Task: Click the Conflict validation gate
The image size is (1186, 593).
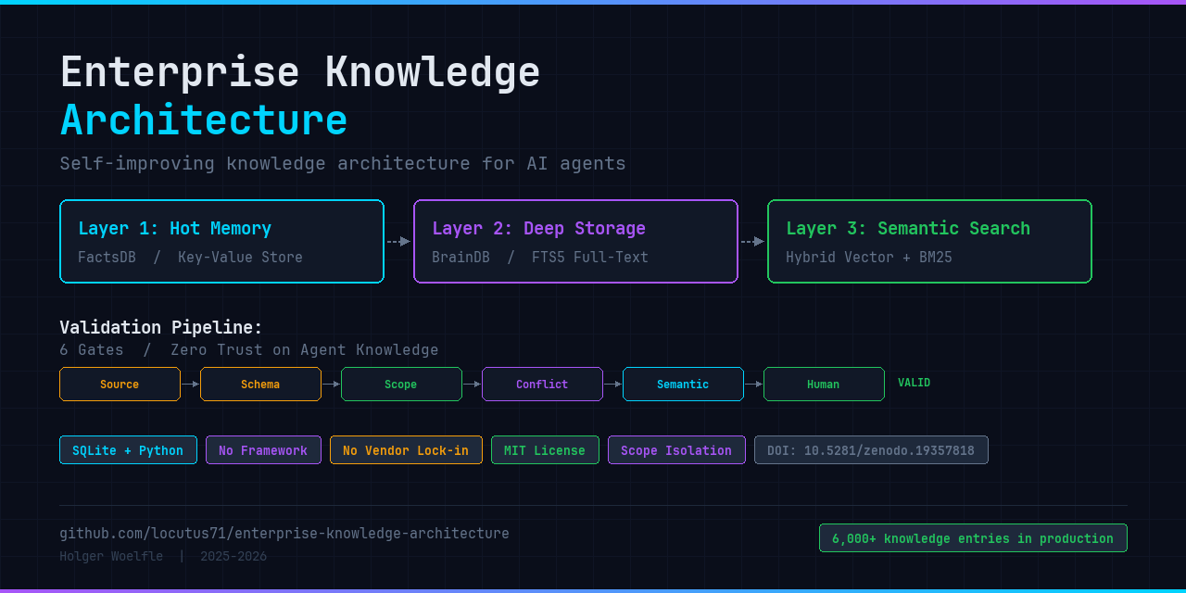Action: 542,384
